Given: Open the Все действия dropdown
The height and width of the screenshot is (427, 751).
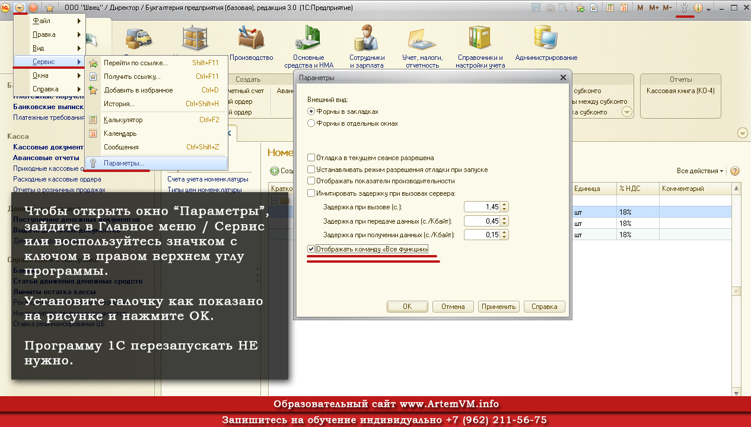Looking at the screenshot, I should point(700,171).
